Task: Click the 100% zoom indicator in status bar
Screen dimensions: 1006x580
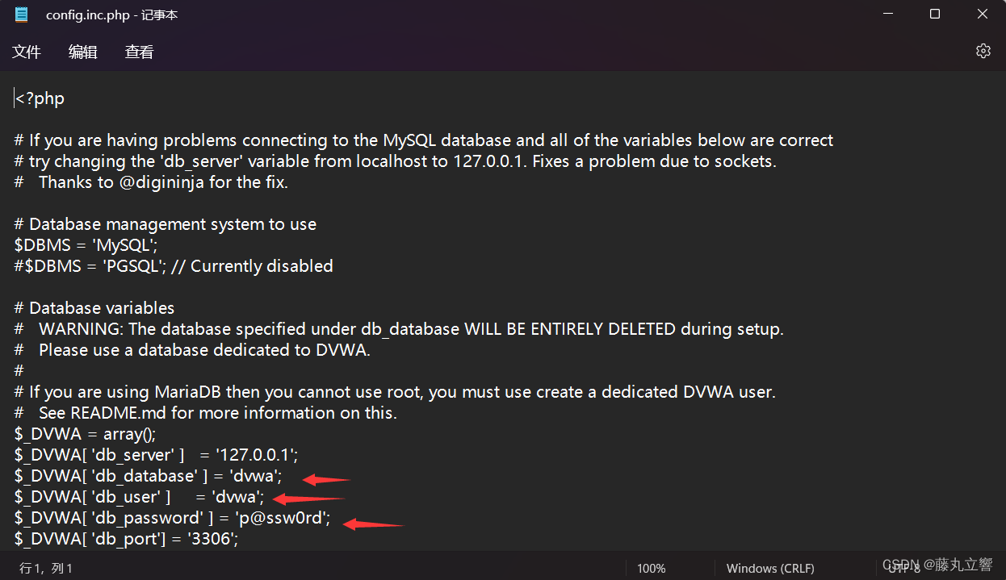Action: coord(651,568)
